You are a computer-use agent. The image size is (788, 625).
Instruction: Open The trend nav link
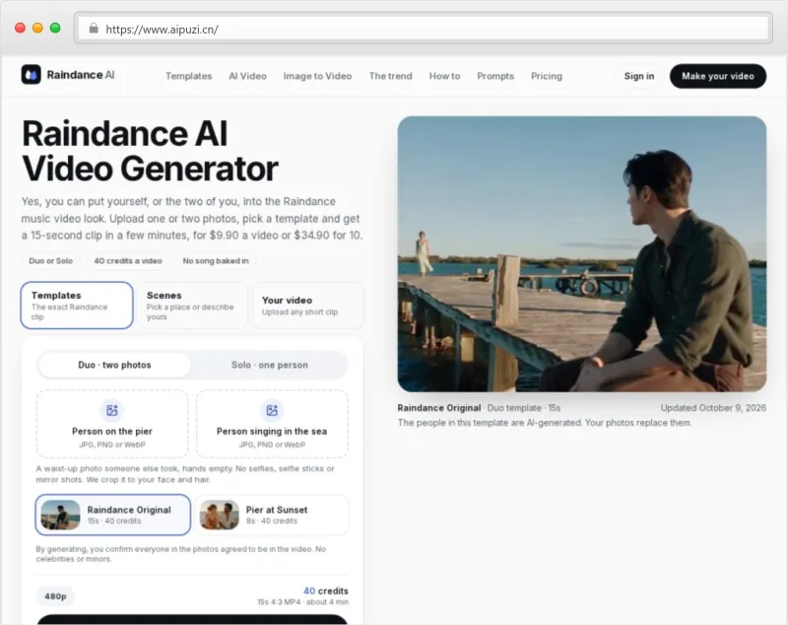coord(390,76)
